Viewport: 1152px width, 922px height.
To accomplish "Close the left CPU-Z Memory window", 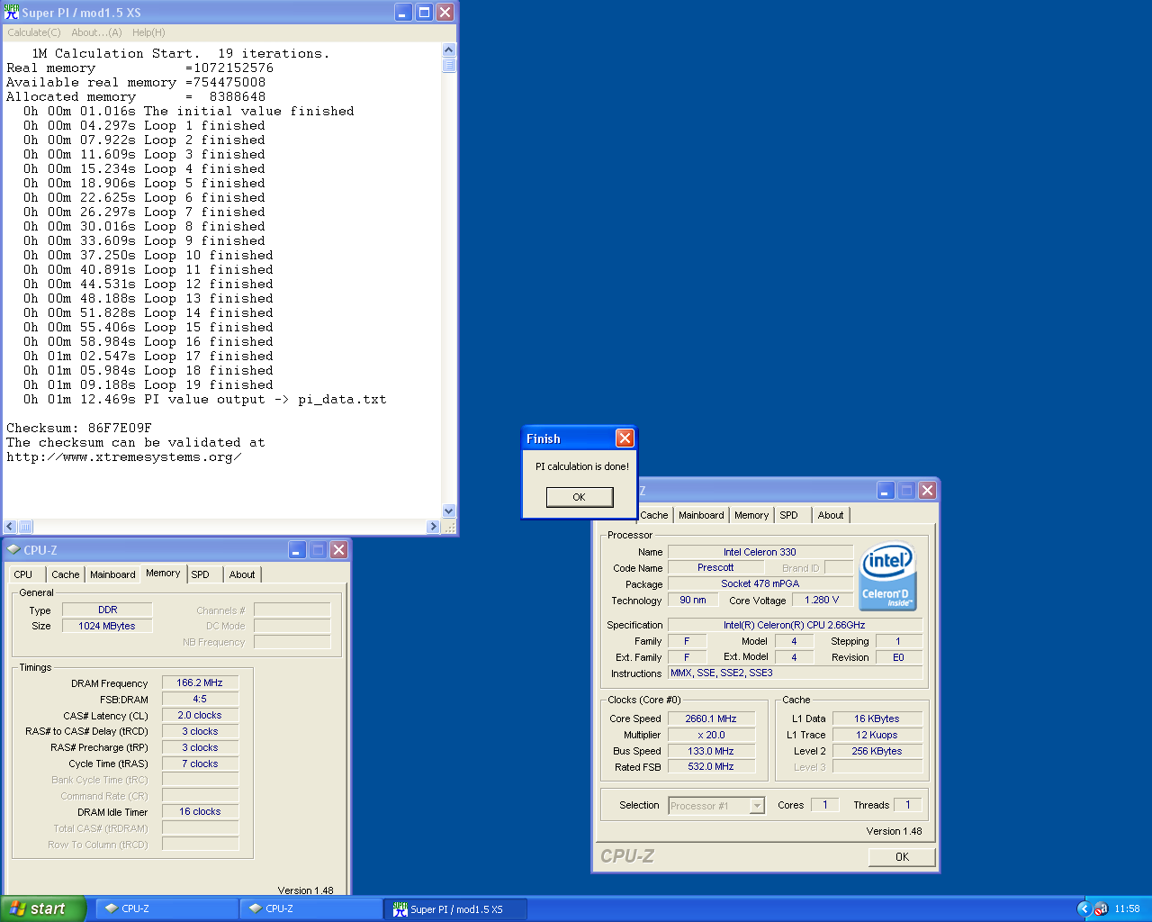I will 338,549.
